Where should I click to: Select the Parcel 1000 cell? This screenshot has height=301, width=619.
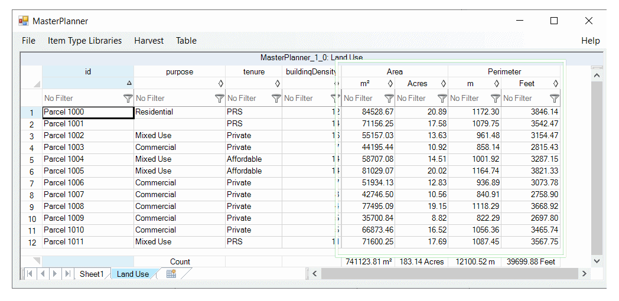click(88, 112)
